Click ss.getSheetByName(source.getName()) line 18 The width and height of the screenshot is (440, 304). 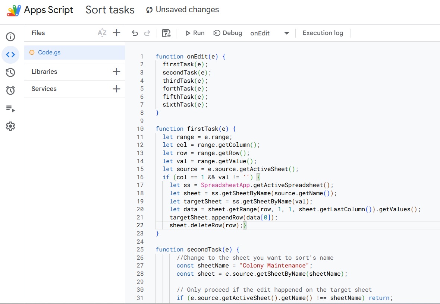click(x=253, y=193)
